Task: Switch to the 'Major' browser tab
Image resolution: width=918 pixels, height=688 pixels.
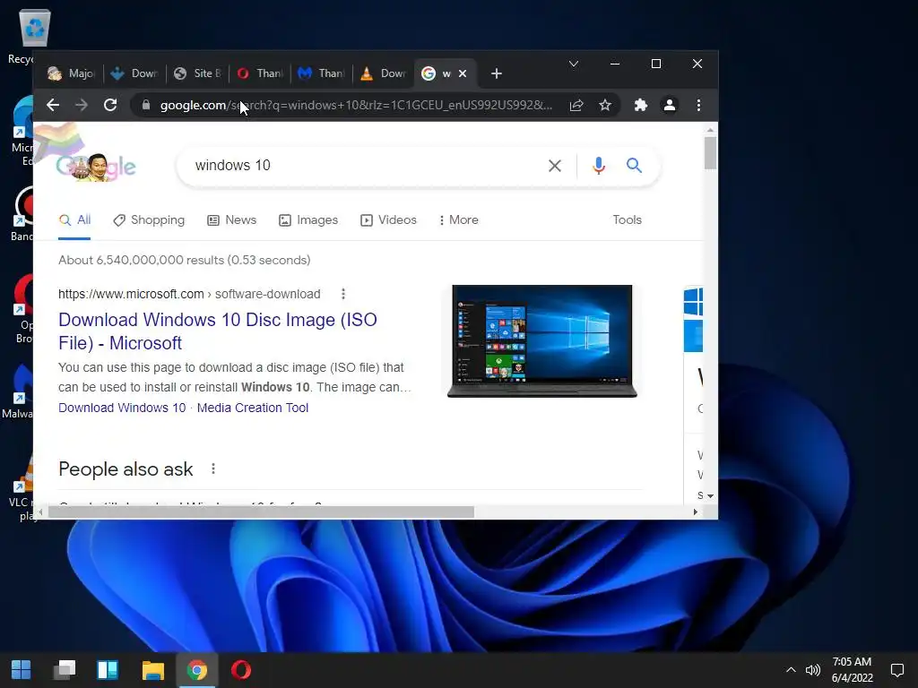Action: (72, 73)
